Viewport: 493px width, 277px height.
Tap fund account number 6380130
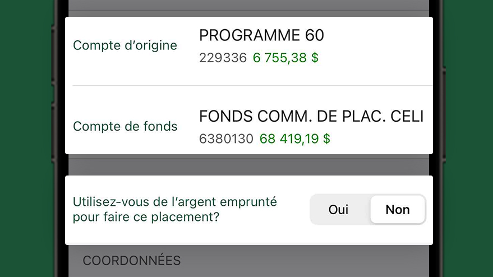[x=226, y=138]
